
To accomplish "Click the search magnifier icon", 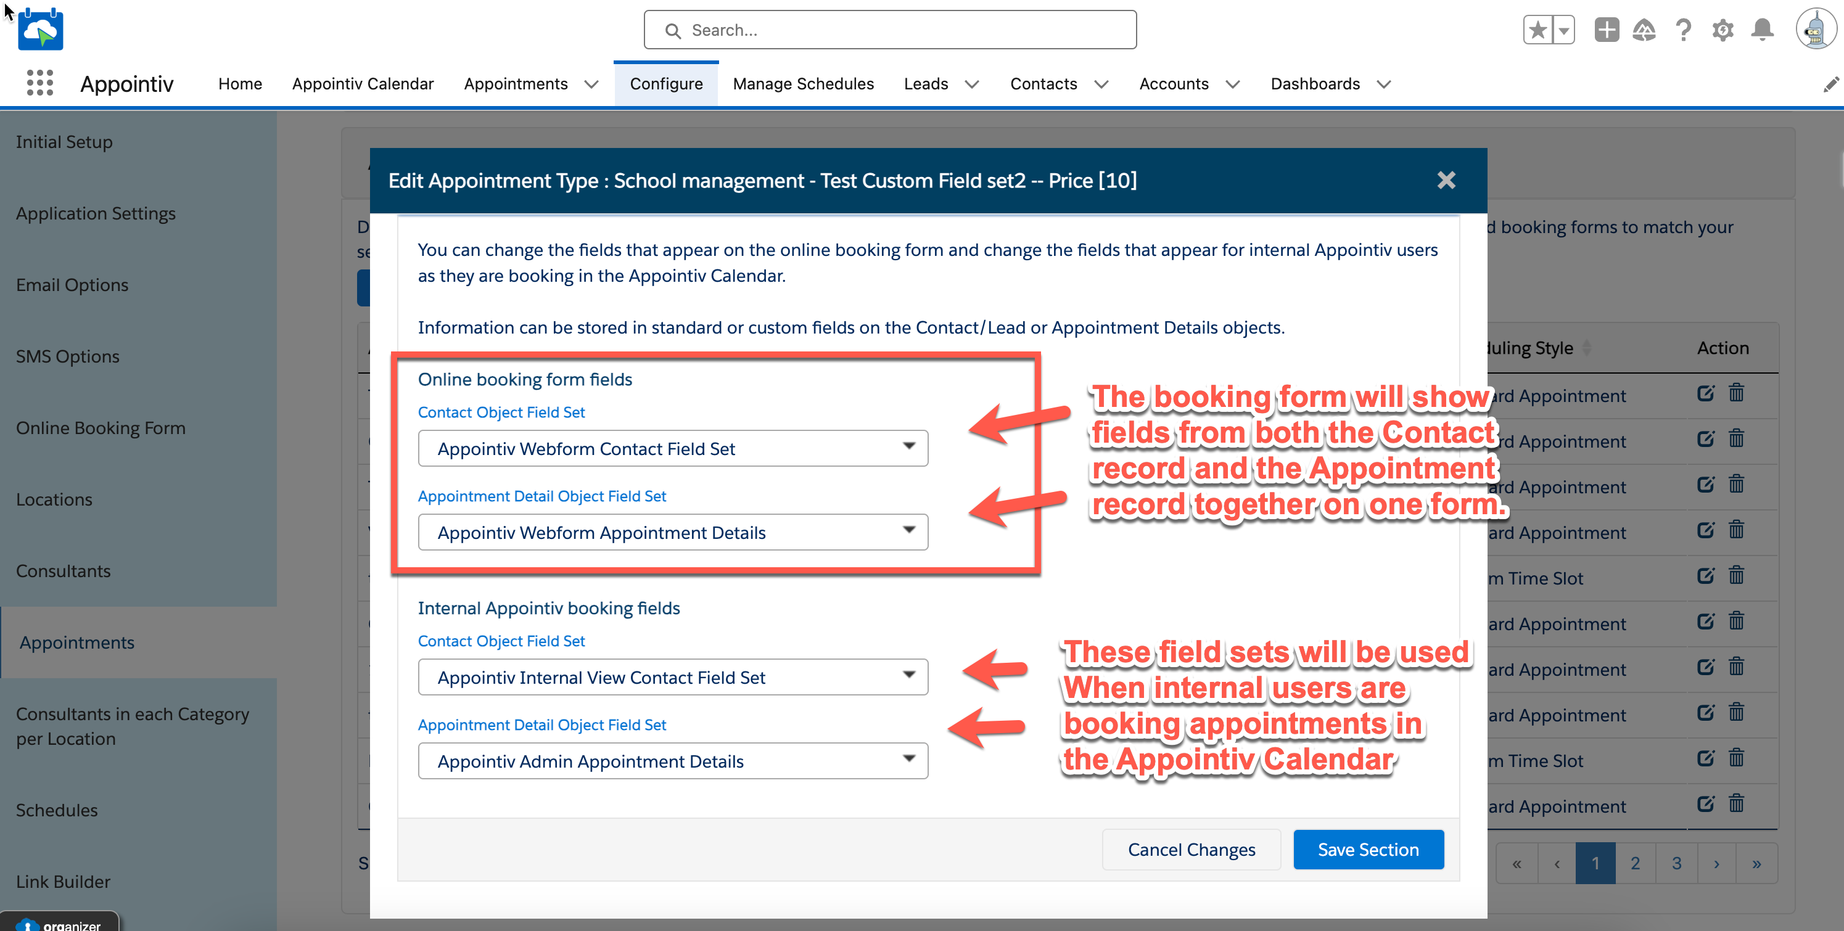I will pyautogui.click(x=672, y=31).
